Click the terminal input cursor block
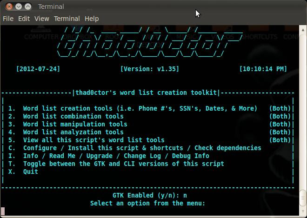The image size is (307, 218). (x=3, y=211)
